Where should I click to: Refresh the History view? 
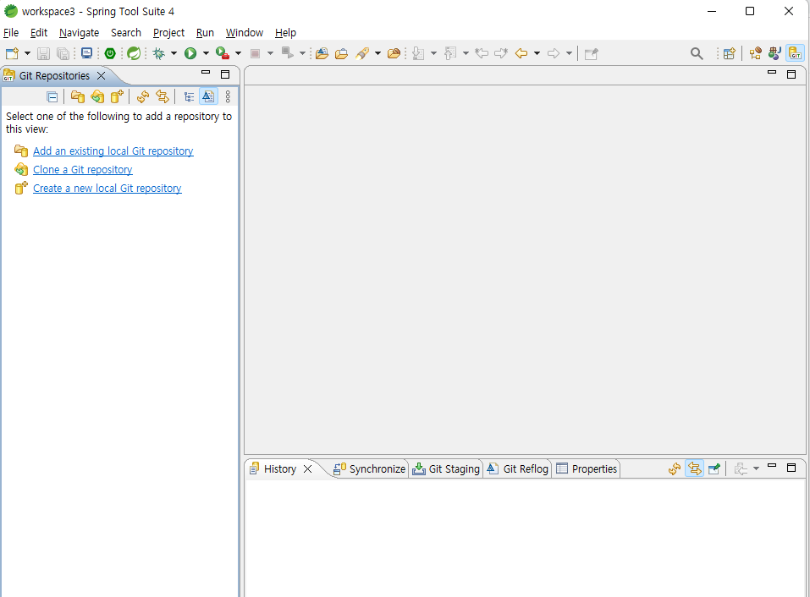[x=675, y=469]
